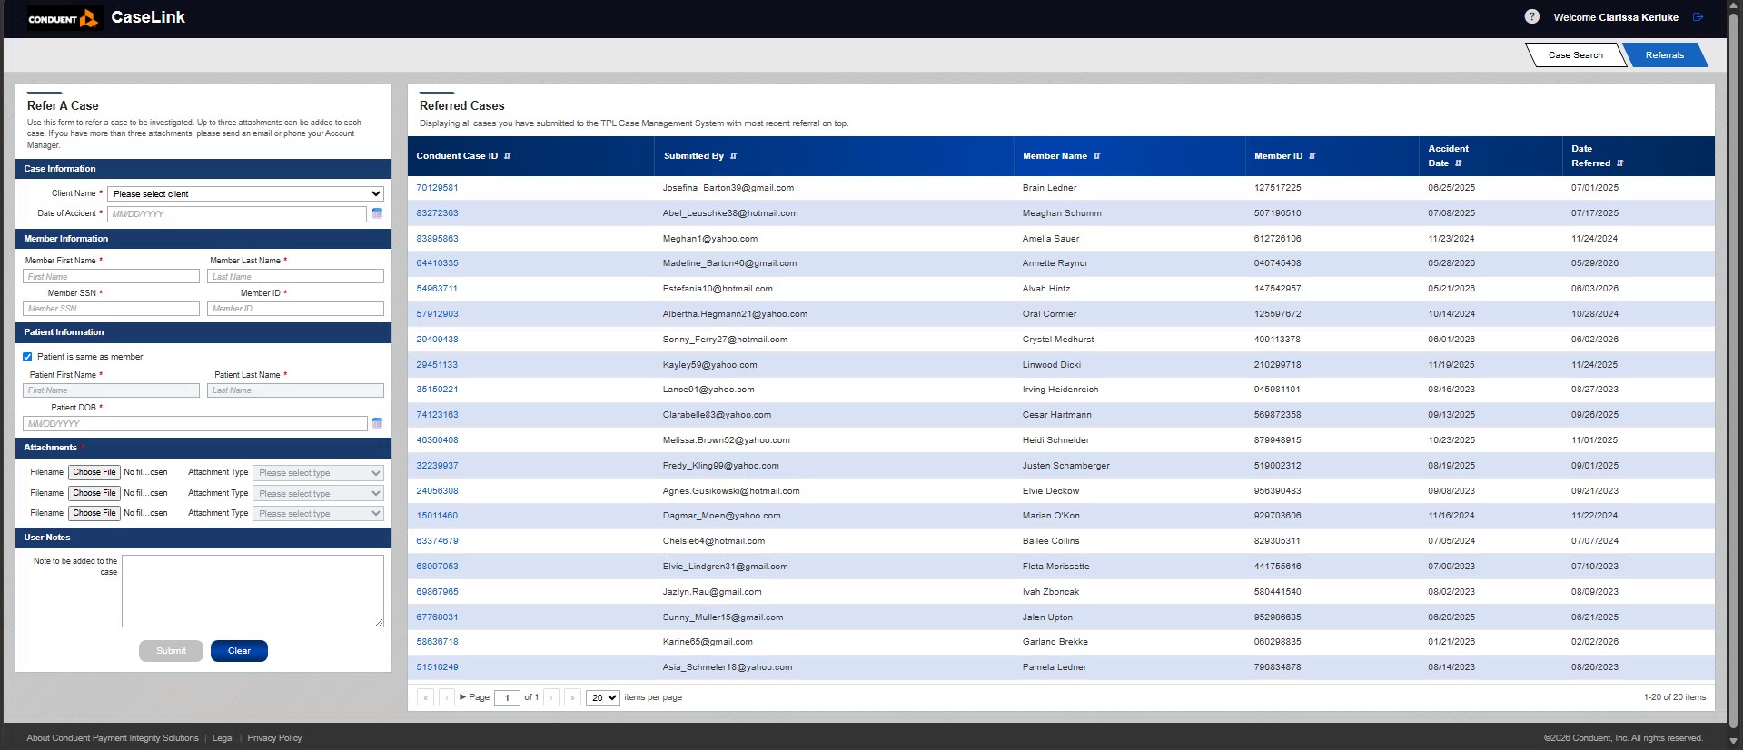The height and width of the screenshot is (750, 1743).
Task: Click the Patient DOB input field
Action: click(195, 424)
